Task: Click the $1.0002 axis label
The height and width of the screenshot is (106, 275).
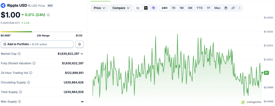Action: click(268, 60)
